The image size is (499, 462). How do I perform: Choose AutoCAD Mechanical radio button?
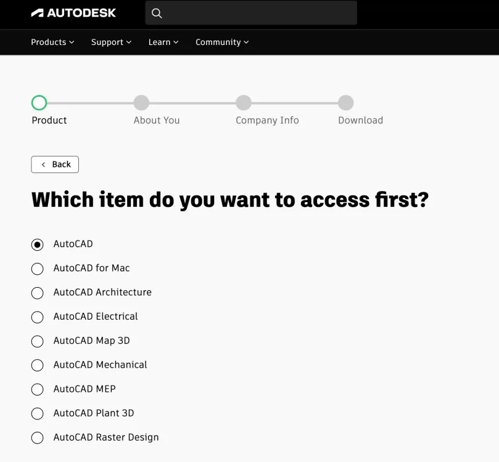click(38, 365)
